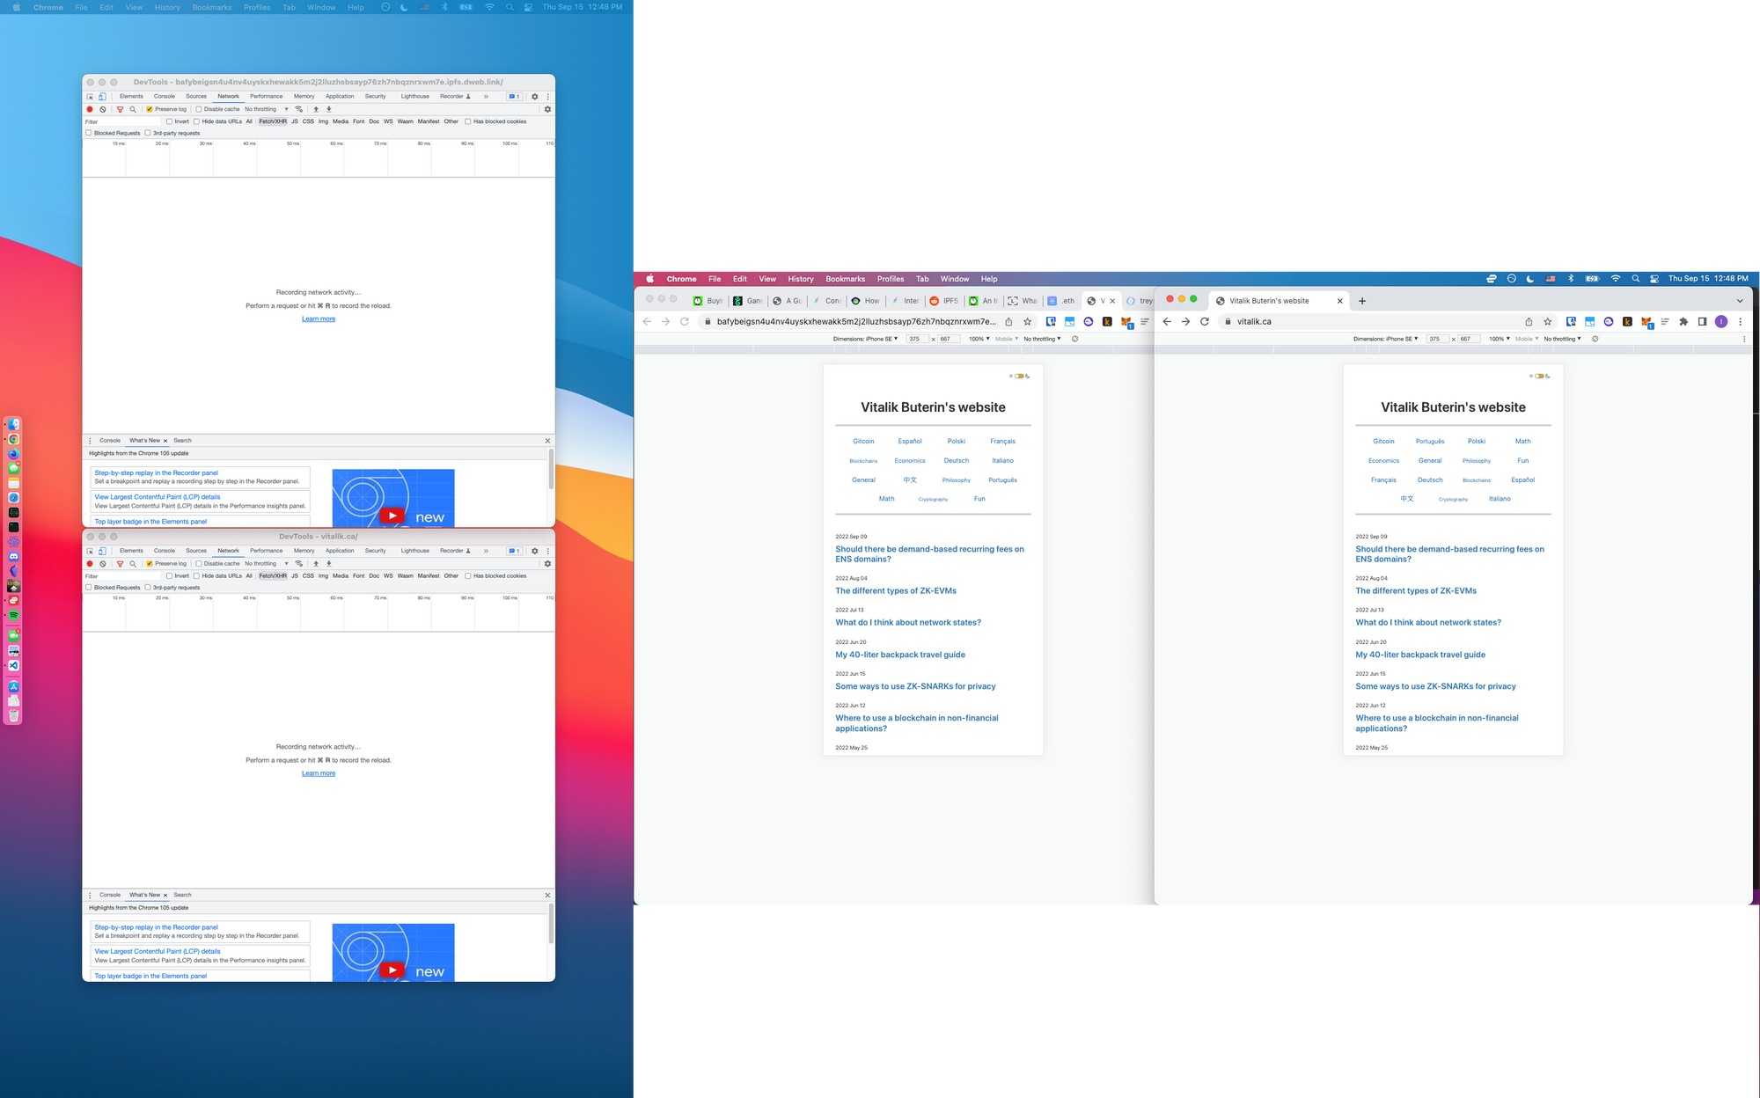
Task: Enable Disable cache in vitalik.ca DevTools
Action: pyautogui.click(x=199, y=564)
